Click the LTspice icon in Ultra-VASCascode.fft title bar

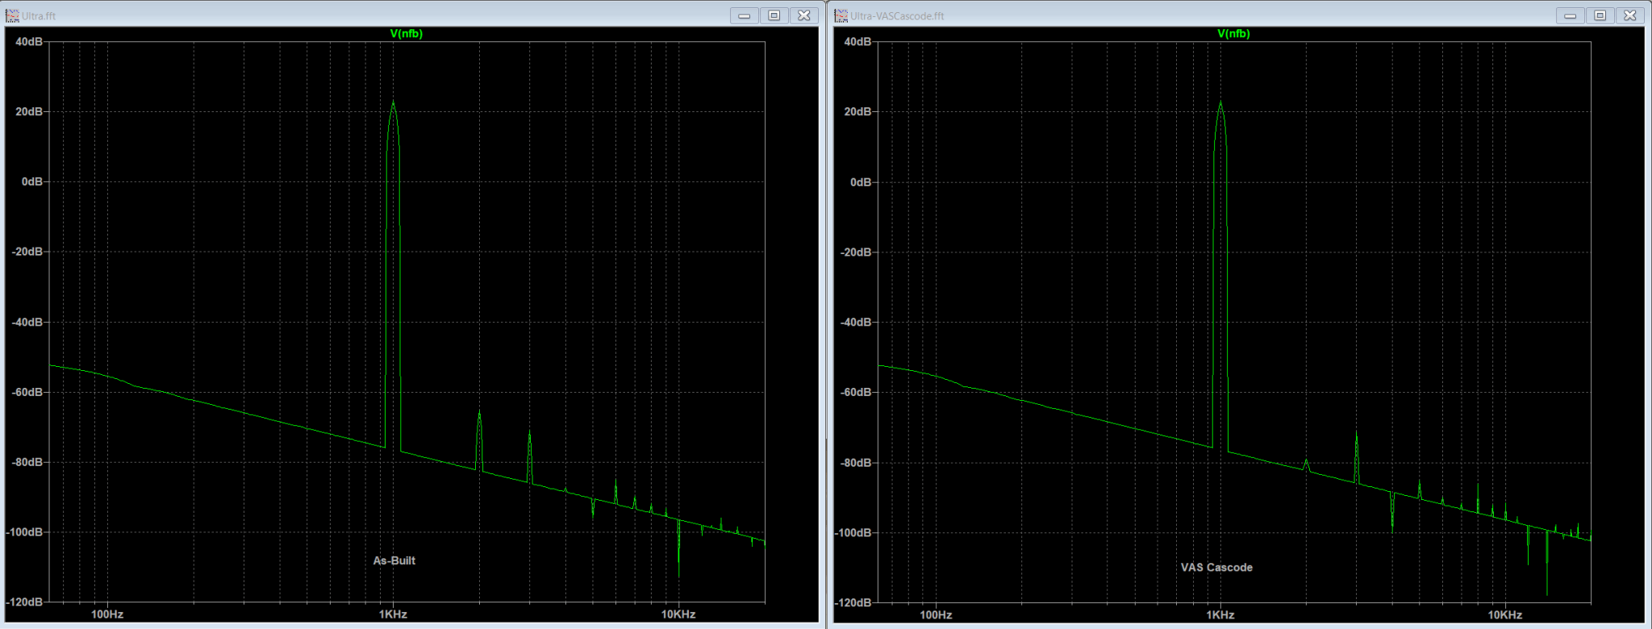[841, 15]
